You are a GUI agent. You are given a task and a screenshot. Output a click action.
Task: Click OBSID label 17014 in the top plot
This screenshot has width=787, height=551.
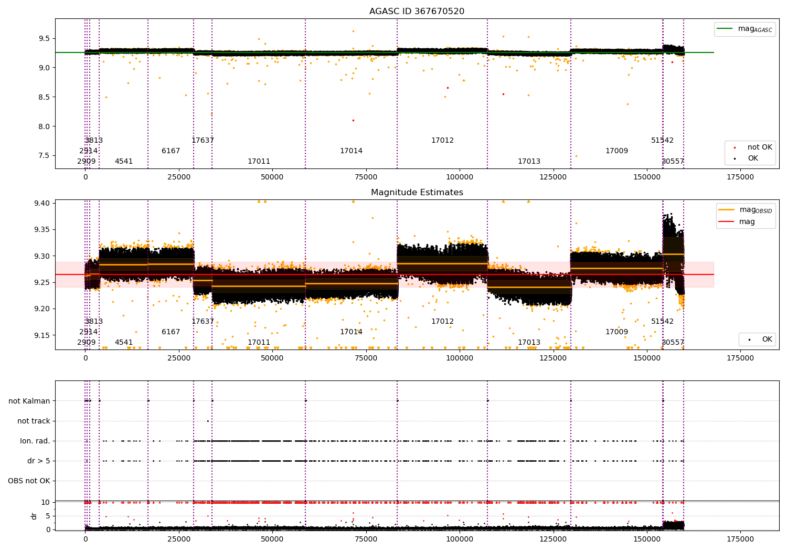[x=352, y=151]
